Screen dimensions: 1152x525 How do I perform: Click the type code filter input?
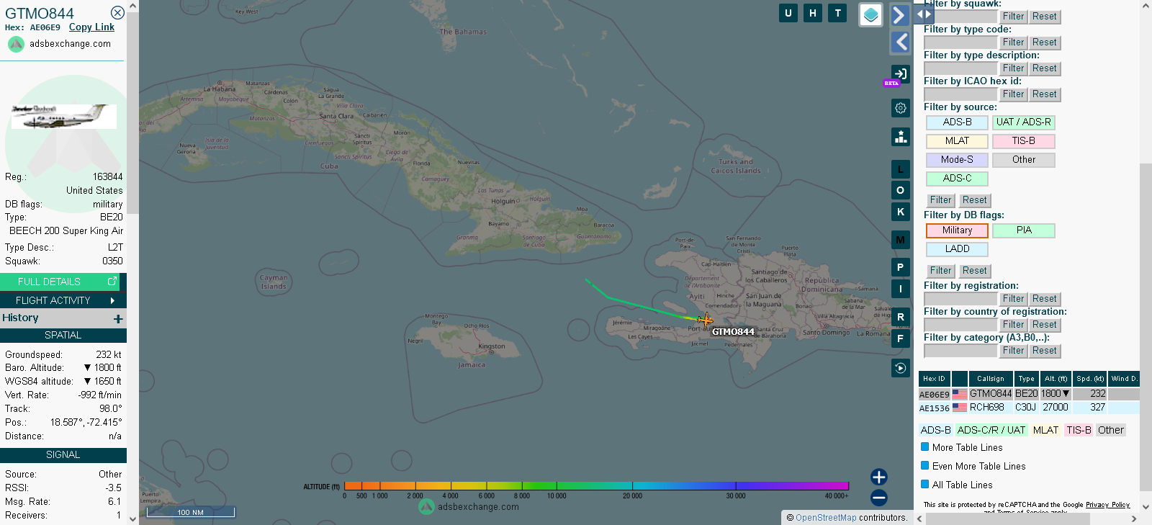point(960,42)
